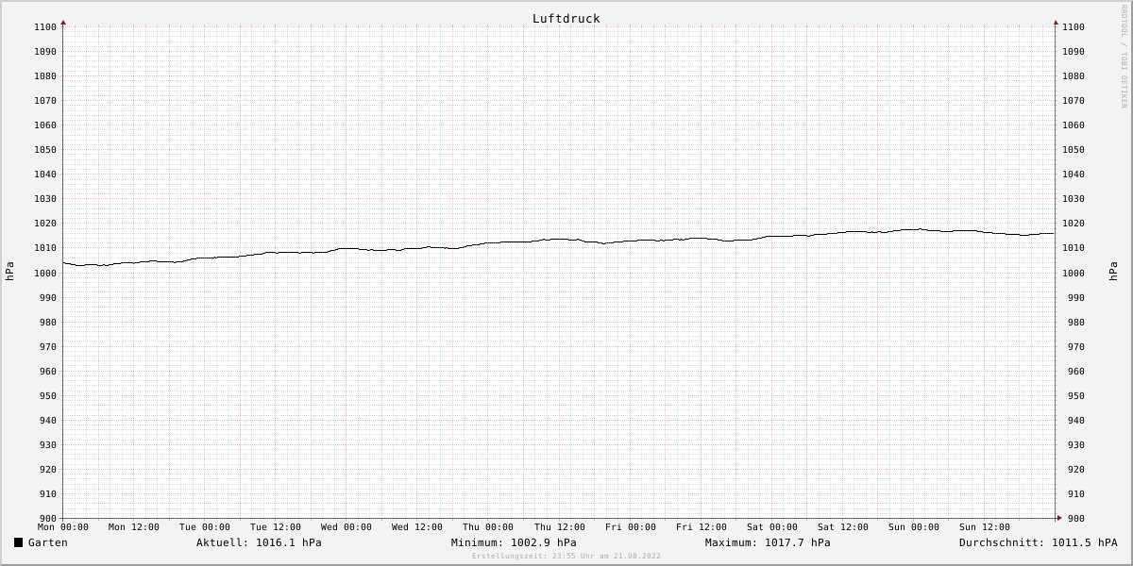Click the Thu 00:00 x-axis label
1133x566 pixels.
488,527
